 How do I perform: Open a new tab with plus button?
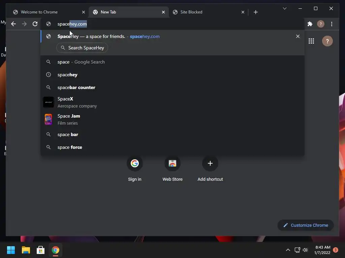tap(255, 12)
